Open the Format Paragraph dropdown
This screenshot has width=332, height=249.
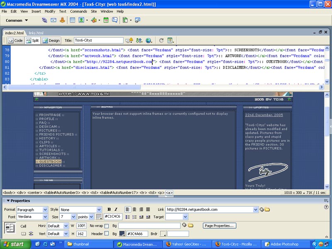[x=45, y=210]
